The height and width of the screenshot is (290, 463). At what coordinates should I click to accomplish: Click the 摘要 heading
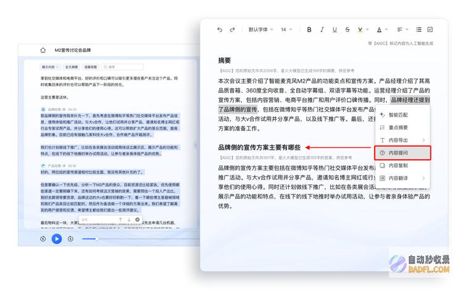tap(225, 60)
